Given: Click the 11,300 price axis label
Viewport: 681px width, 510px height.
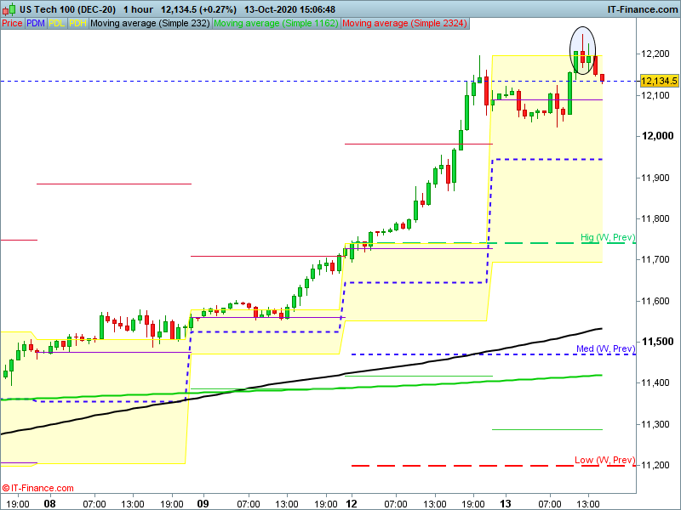Looking at the screenshot, I should [655, 424].
